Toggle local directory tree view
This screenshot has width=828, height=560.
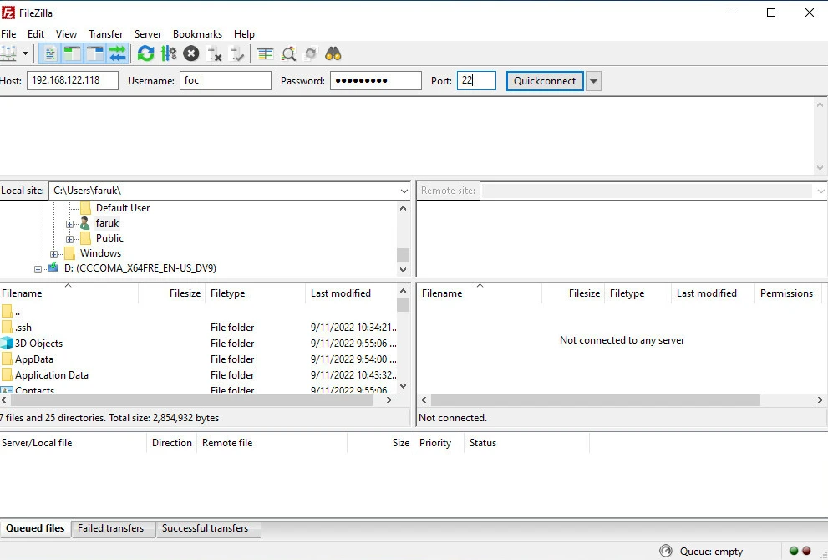[x=73, y=53]
